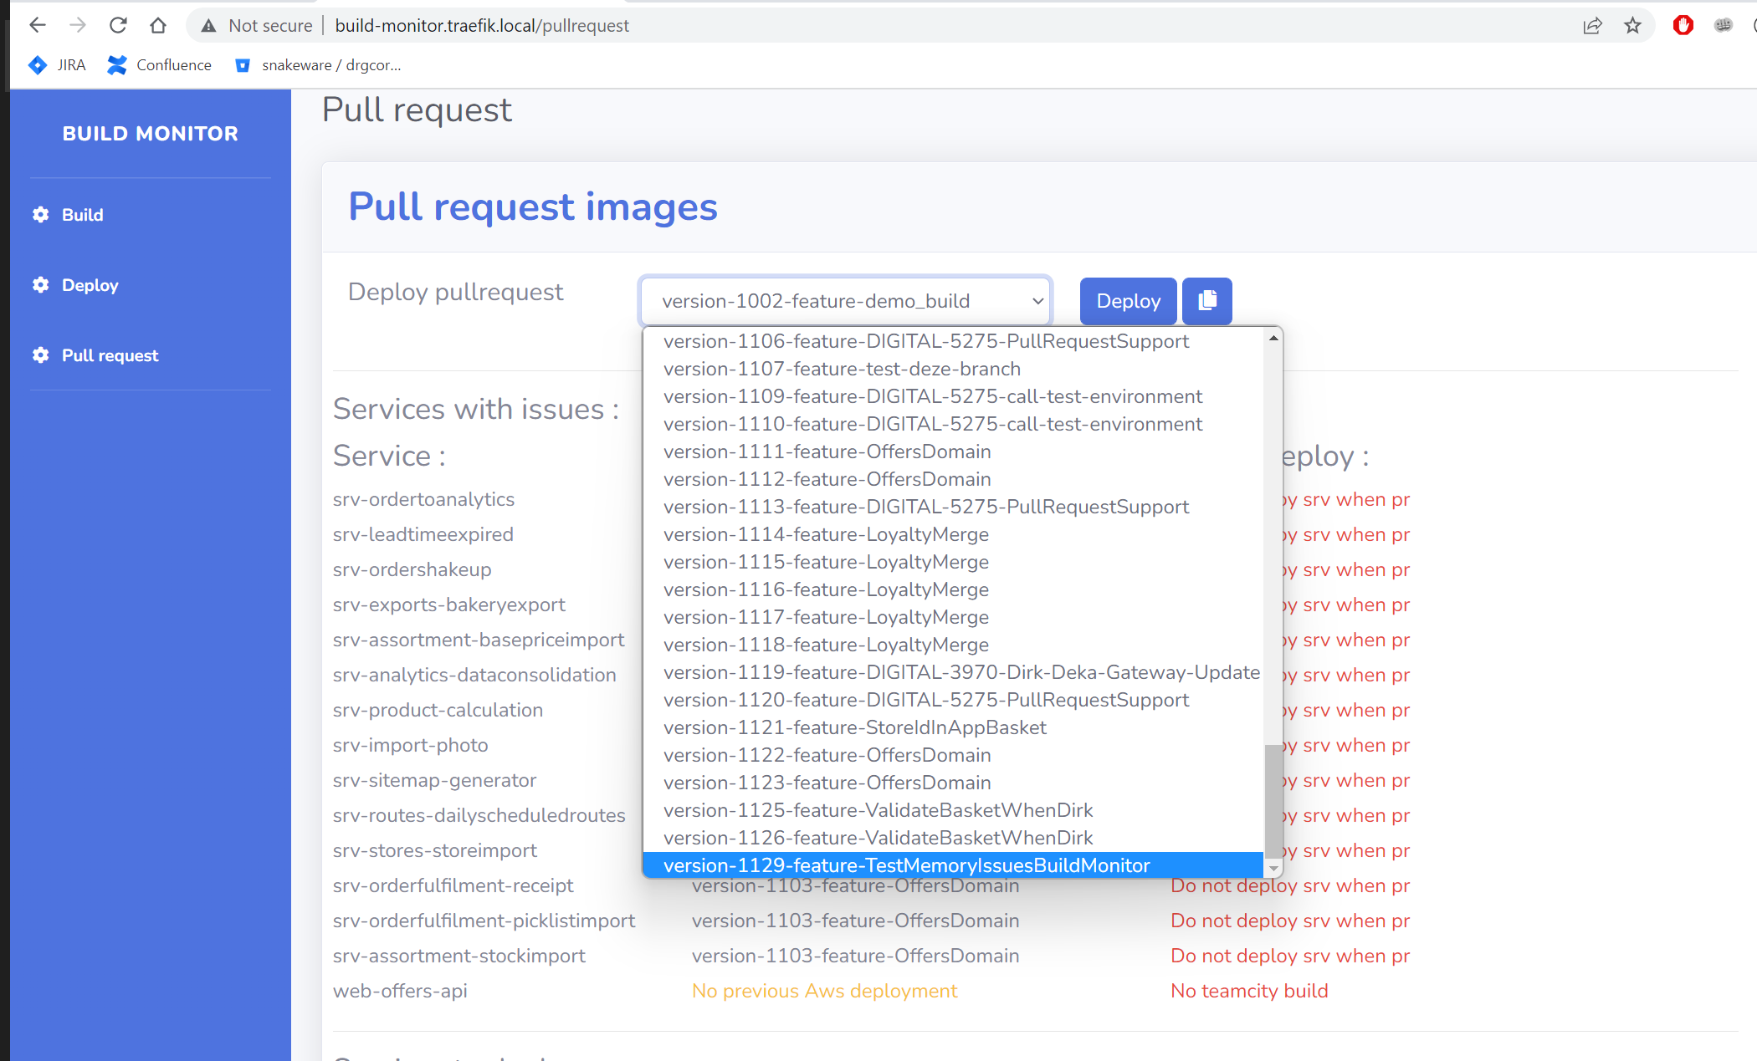This screenshot has width=1757, height=1061.
Task: Open the snakeware / drgcor bookmark
Action: (318, 64)
